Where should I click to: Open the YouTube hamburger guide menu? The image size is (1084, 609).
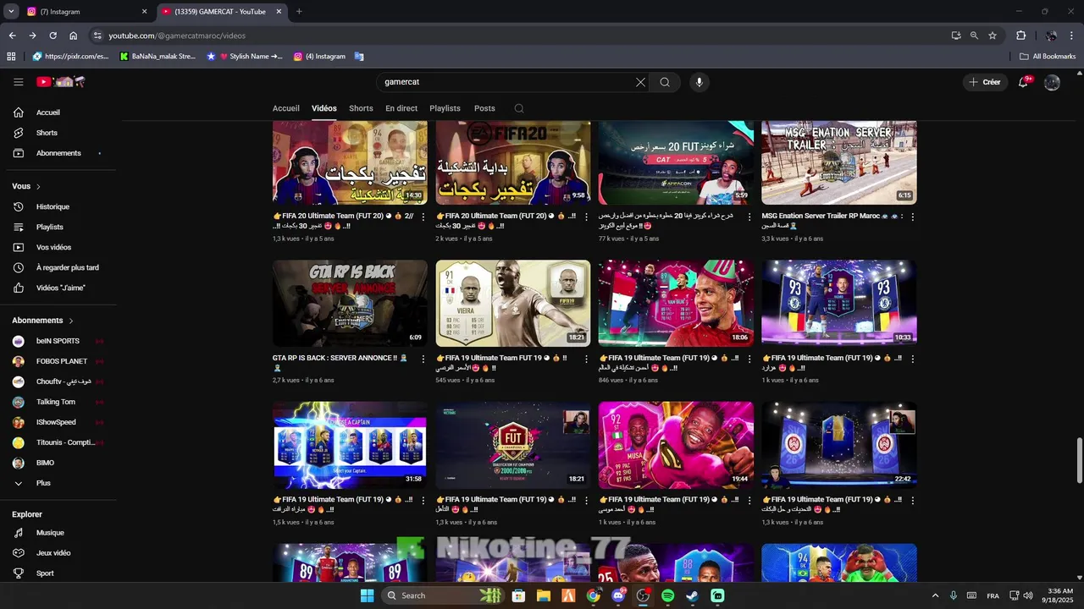click(18, 82)
